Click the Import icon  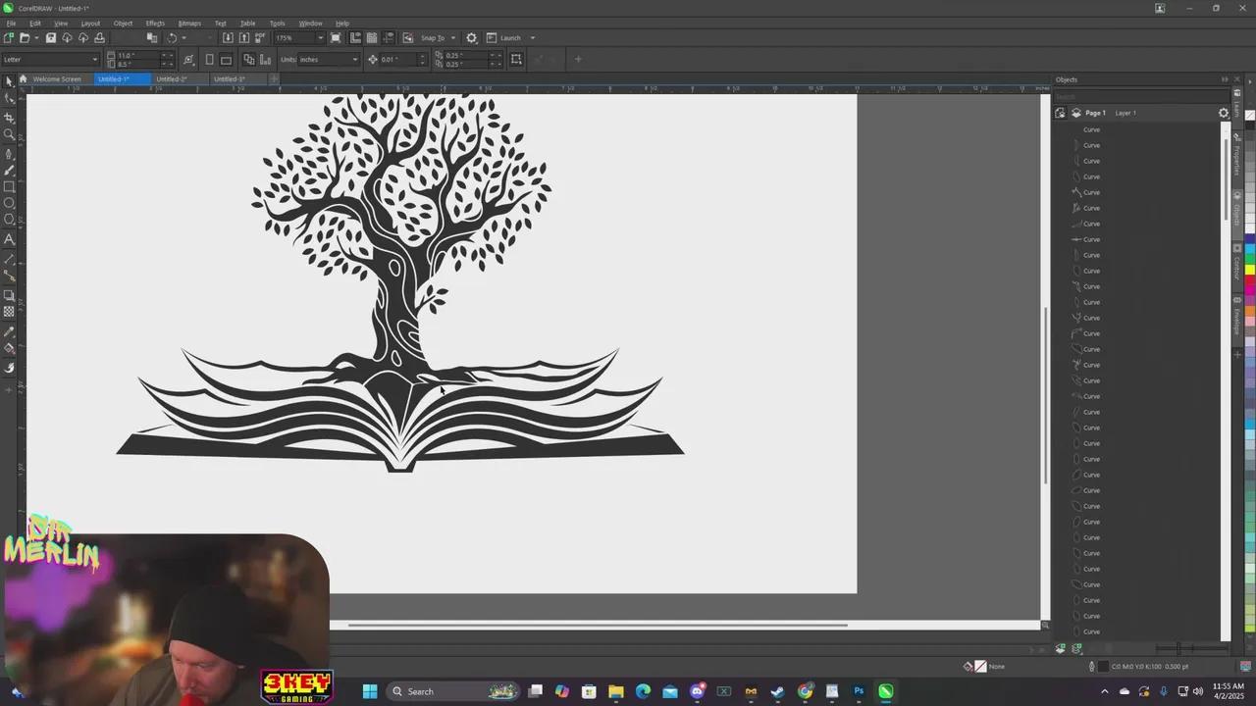click(228, 38)
